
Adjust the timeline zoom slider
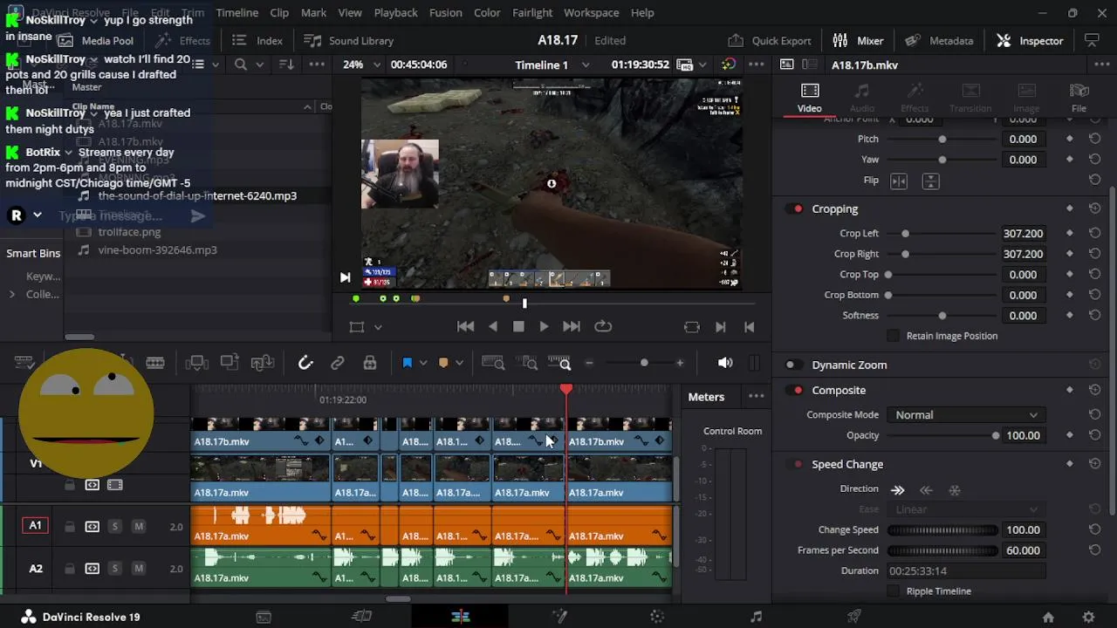644,363
